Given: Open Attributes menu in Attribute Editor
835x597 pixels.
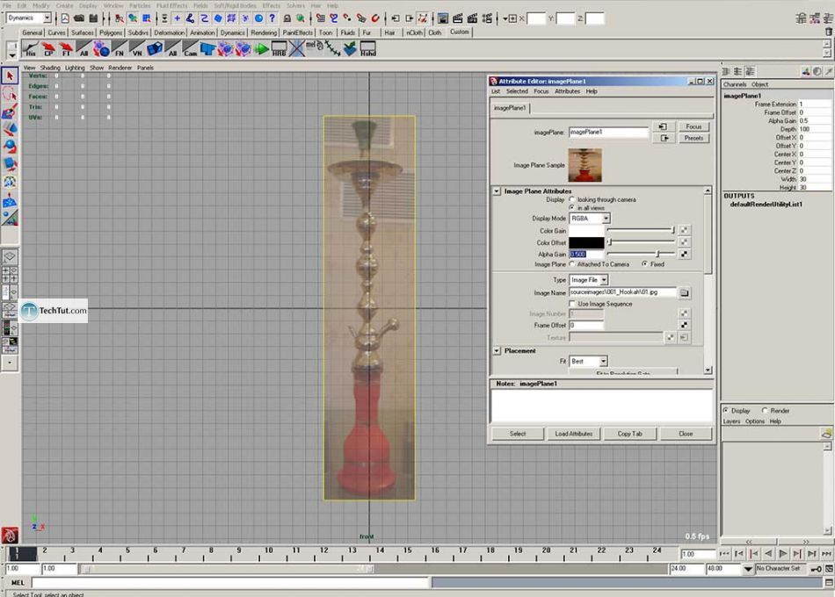Looking at the screenshot, I should 567,91.
